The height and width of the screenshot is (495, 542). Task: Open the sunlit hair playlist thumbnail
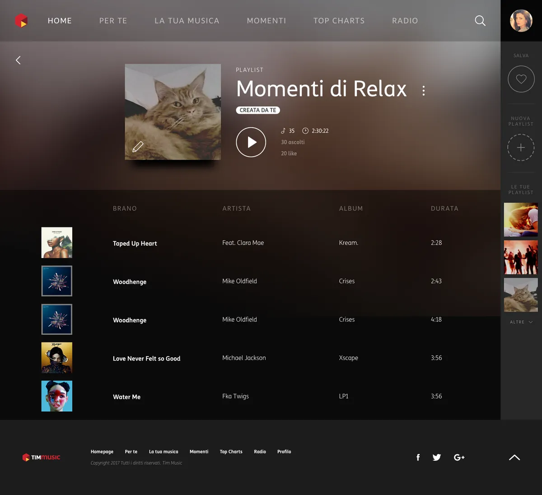coord(521,220)
